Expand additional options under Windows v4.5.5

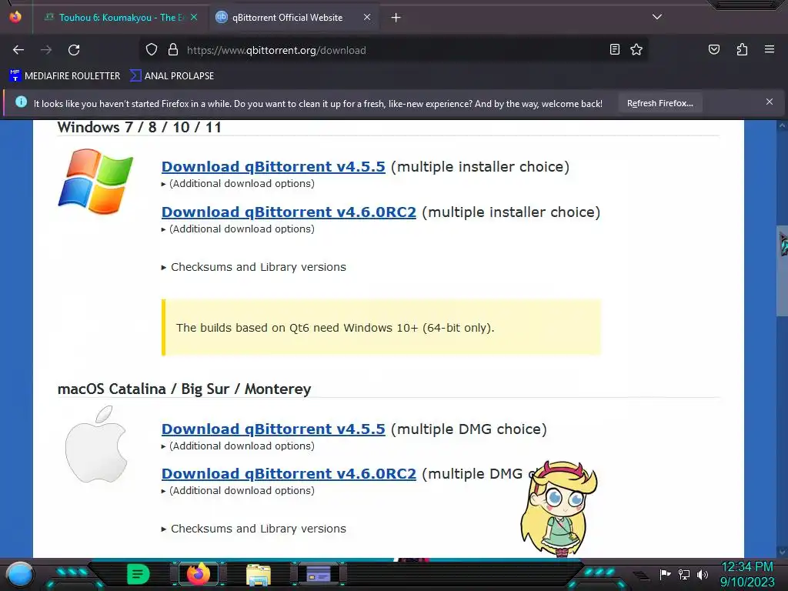239,184
